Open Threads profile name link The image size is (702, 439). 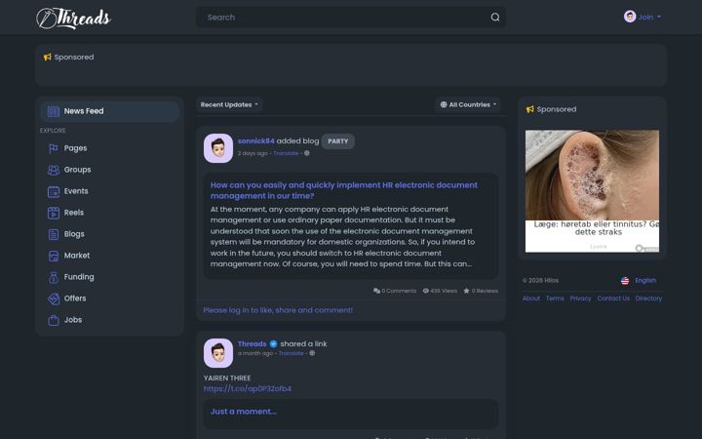253,344
